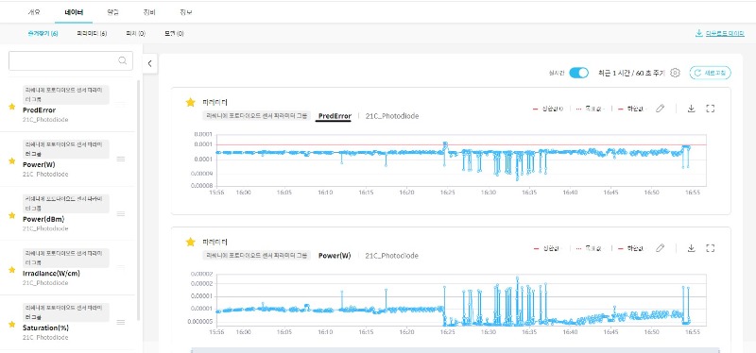Screen dimensions: 756x353
Task: Expand the Power(W) chart to fullscreen
Action: [710, 248]
